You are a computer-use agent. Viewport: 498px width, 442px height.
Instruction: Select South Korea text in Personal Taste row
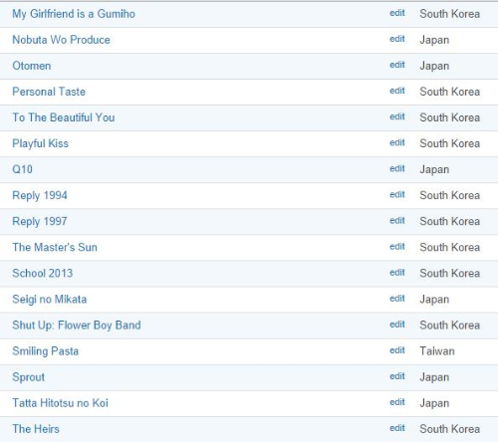coord(449,92)
